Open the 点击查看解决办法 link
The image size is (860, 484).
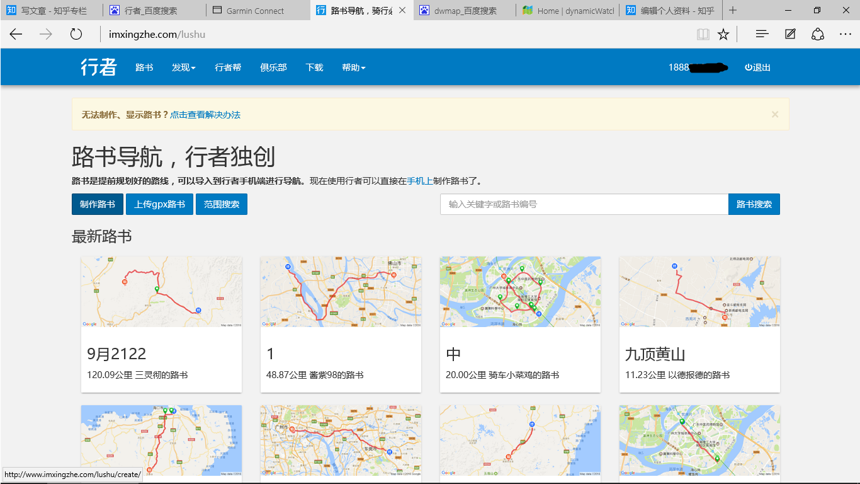(x=205, y=115)
